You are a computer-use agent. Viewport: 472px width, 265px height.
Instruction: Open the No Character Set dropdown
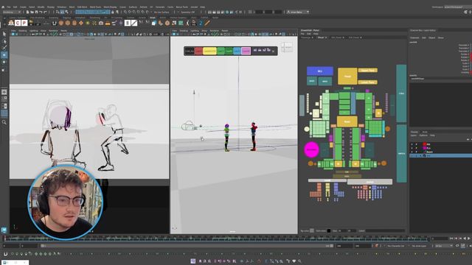[397, 246]
